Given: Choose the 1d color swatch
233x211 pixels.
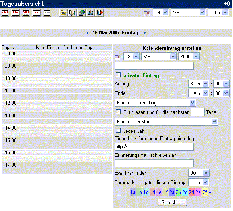Looking at the screenshot, I should 152,192.
